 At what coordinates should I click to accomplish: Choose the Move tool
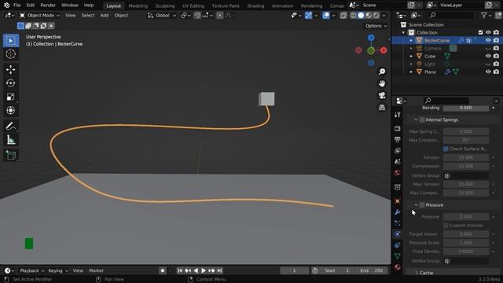(10, 70)
